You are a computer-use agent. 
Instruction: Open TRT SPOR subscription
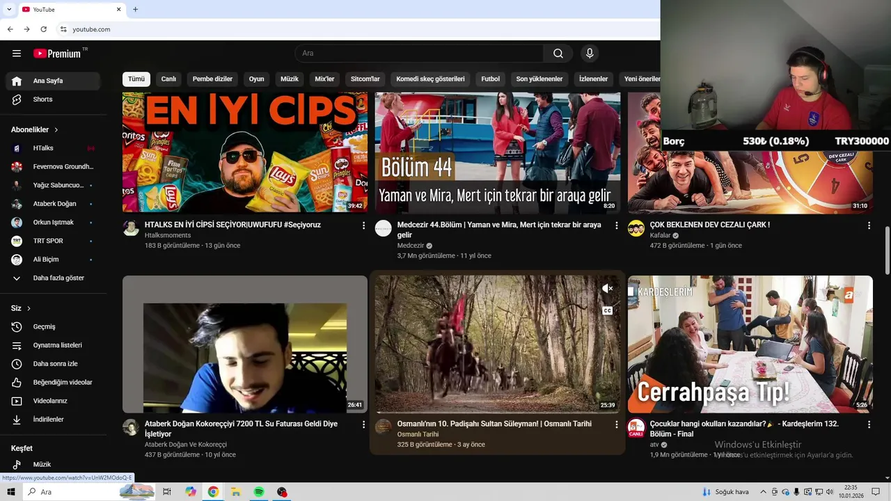click(x=53, y=241)
